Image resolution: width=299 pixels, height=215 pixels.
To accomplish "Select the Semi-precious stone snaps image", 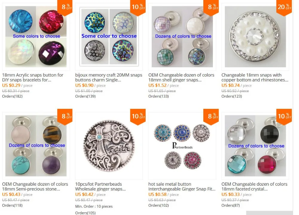I will [36, 146].
